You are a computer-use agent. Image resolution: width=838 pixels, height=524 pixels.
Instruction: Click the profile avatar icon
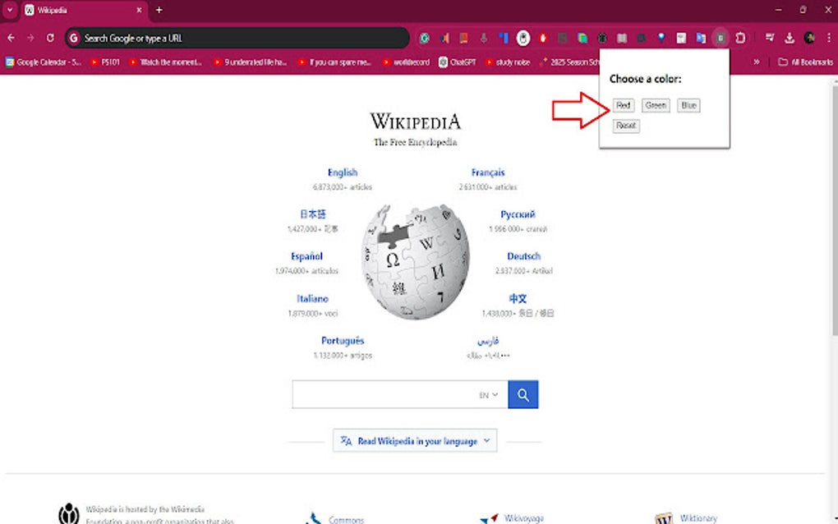point(809,38)
